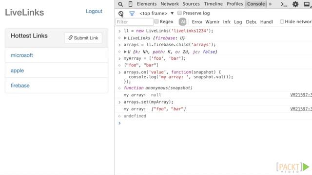Select the Console tab
Screen dimensions: 312x175
click(256, 4)
